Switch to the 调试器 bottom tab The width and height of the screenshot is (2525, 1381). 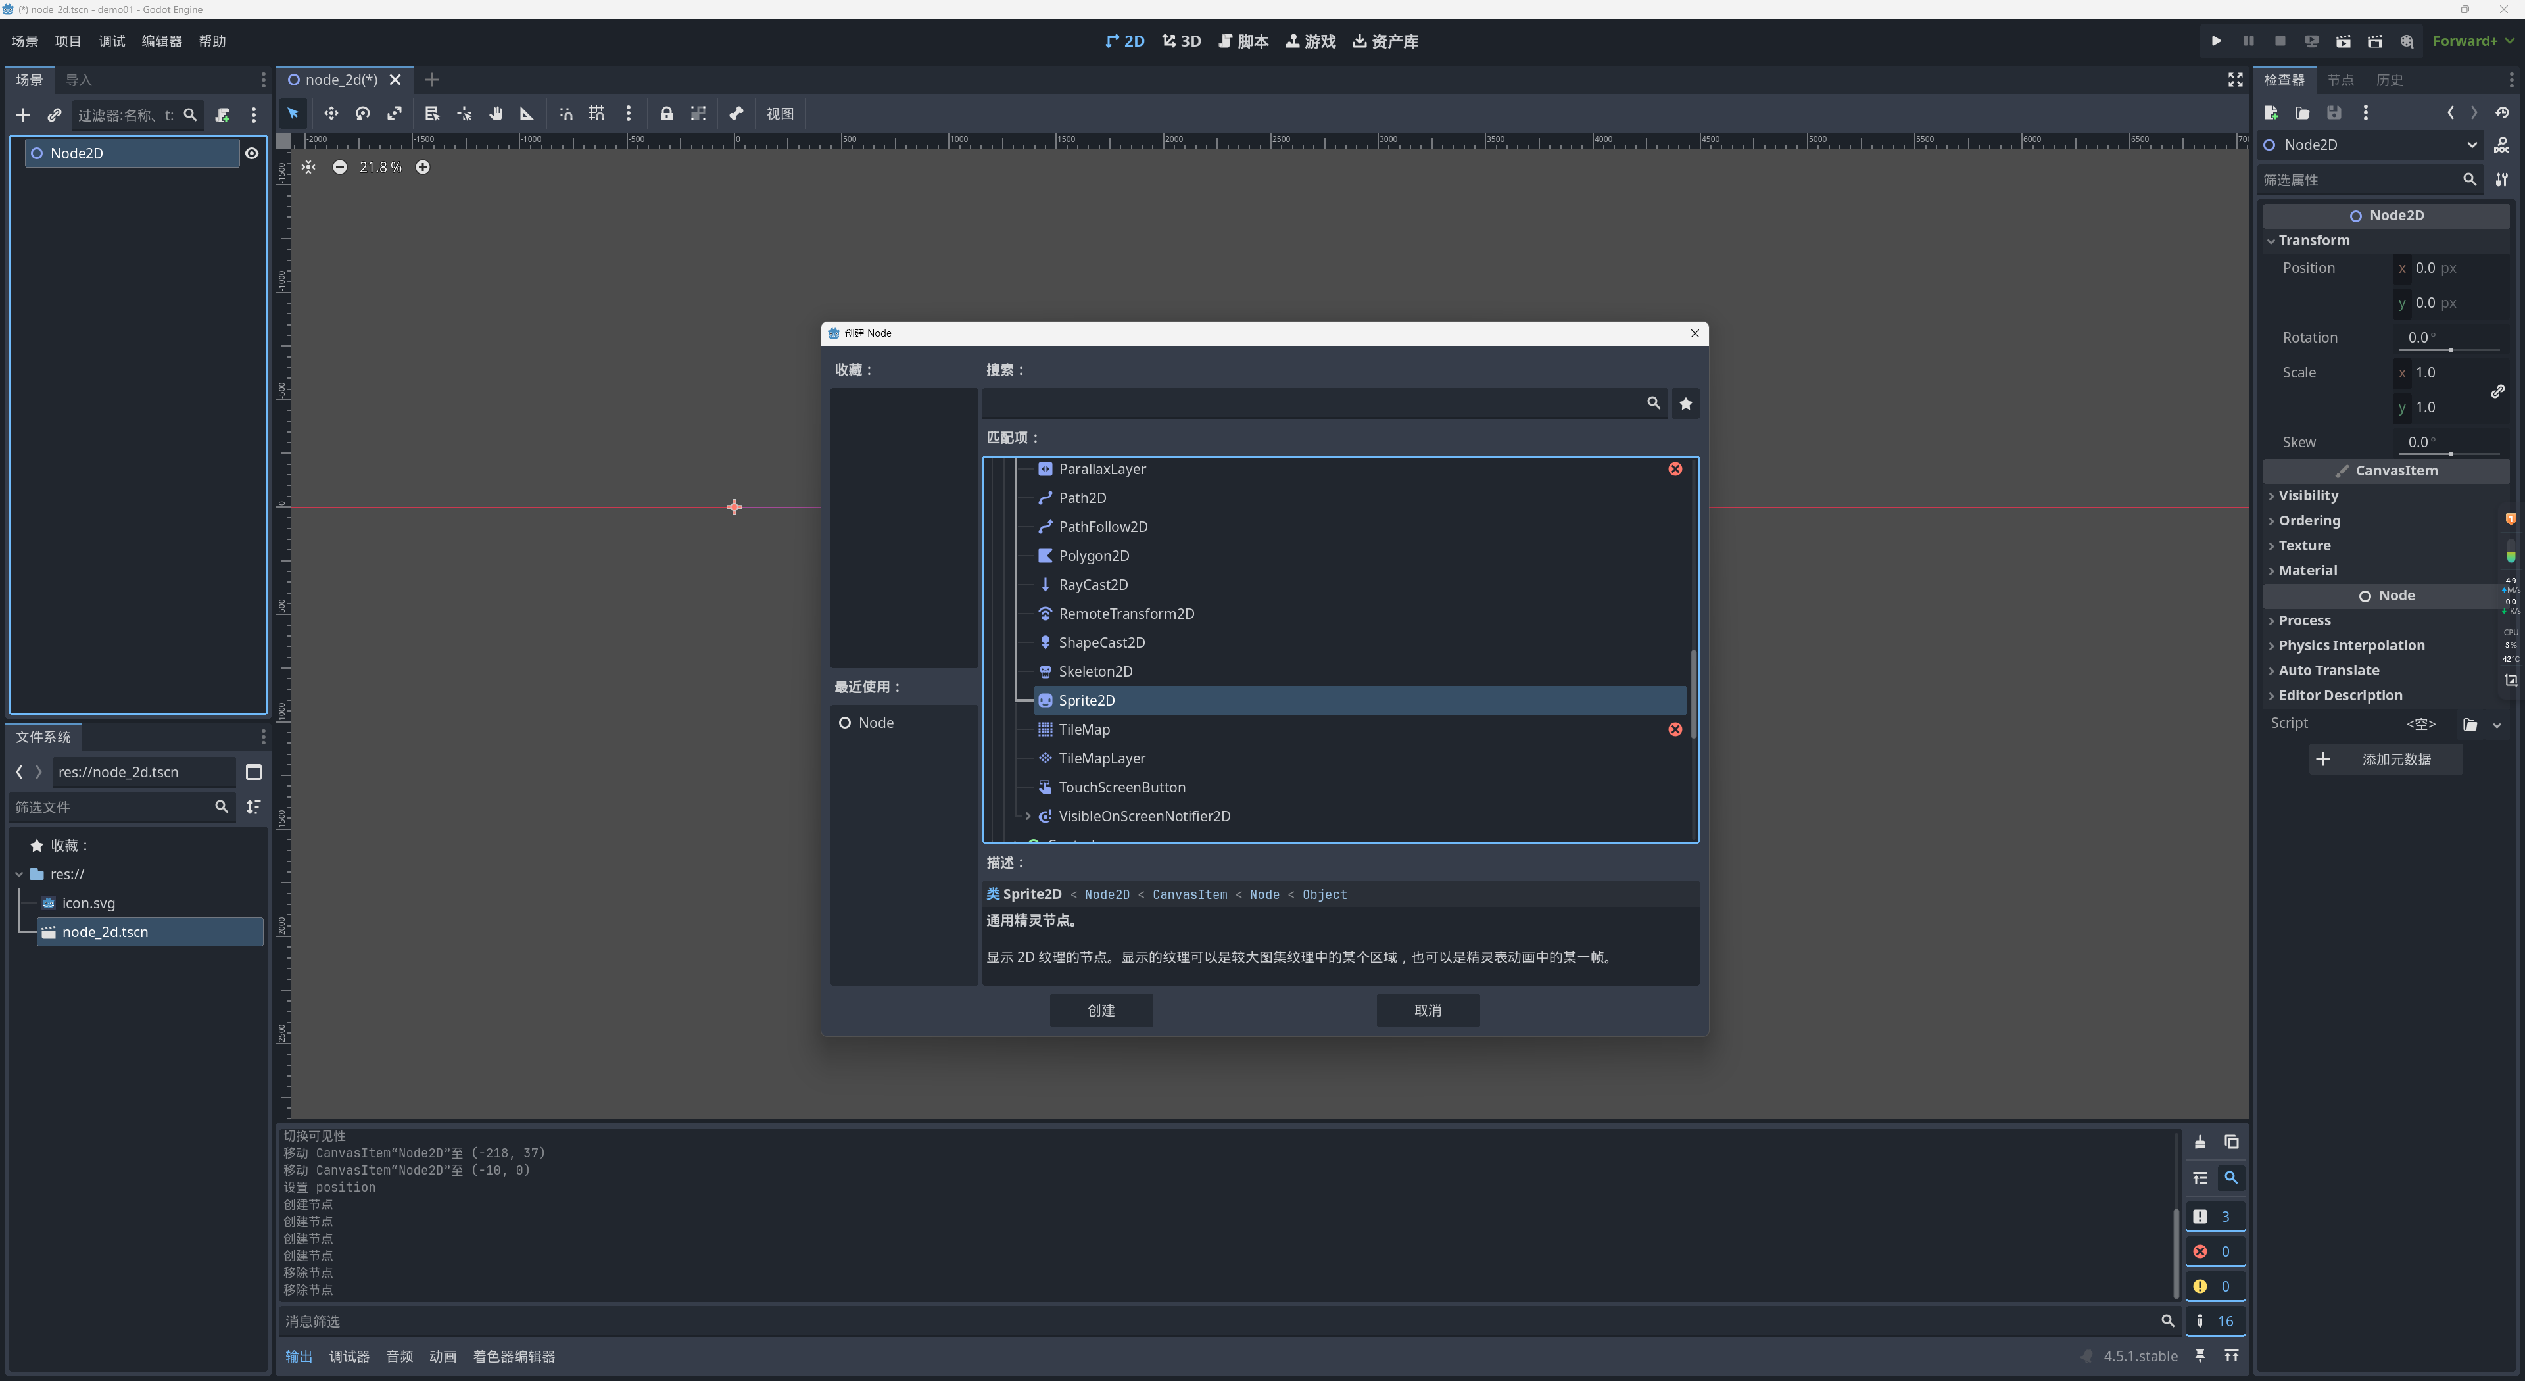(x=349, y=1357)
